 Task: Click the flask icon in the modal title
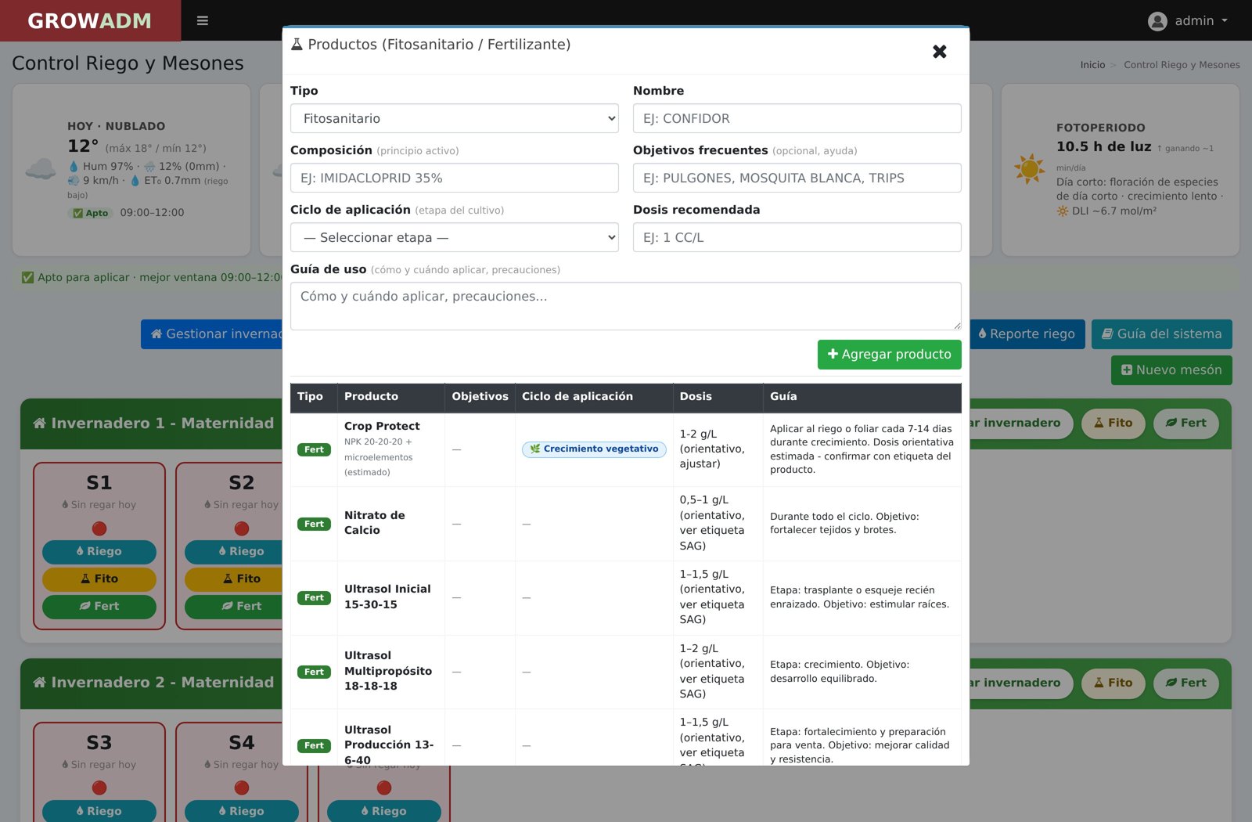point(297,45)
